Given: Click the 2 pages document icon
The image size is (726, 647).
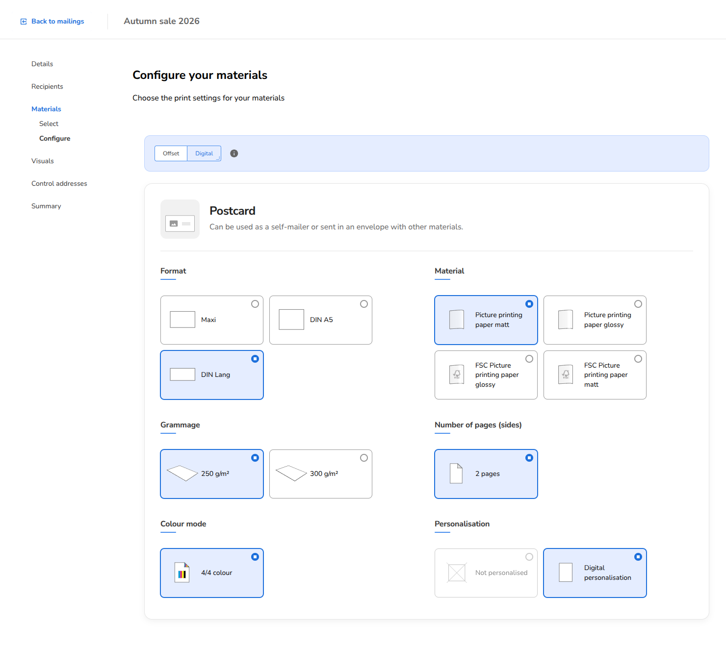Looking at the screenshot, I should [x=456, y=473].
